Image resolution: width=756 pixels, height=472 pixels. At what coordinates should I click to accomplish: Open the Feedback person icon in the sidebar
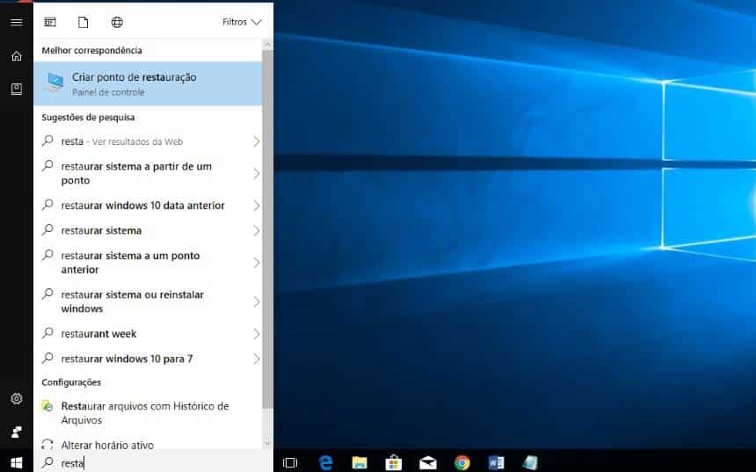click(17, 432)
